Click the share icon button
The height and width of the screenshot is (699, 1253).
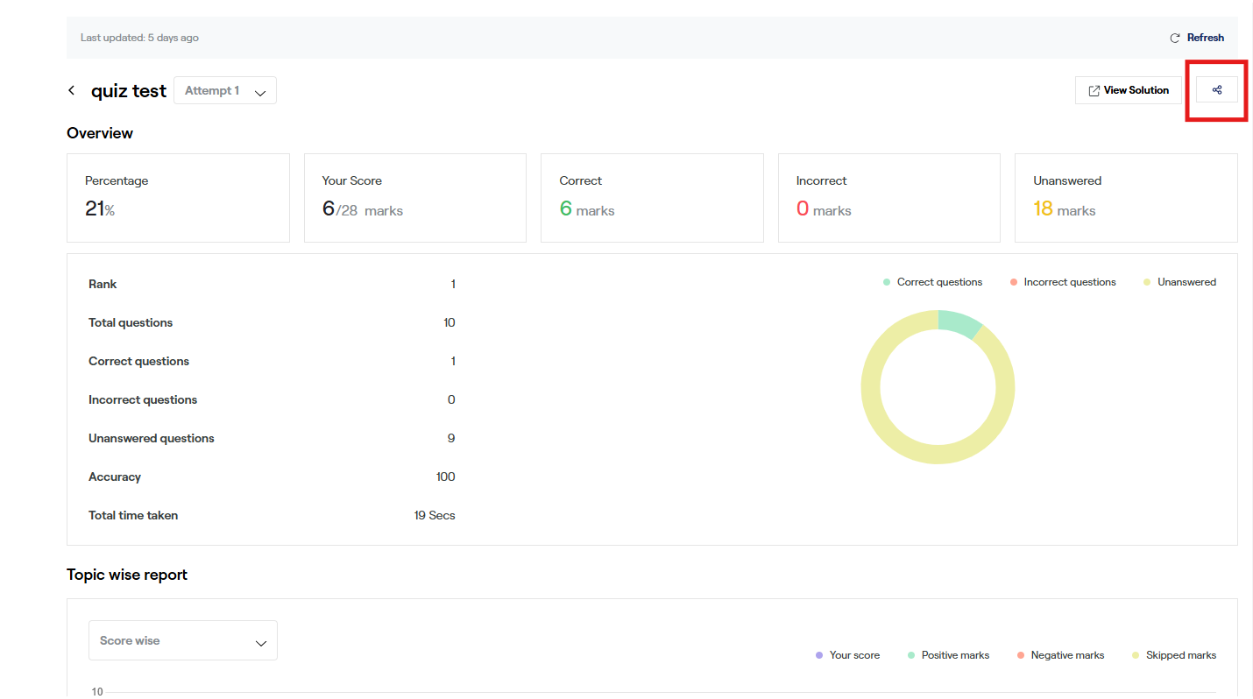(1216, 90)
